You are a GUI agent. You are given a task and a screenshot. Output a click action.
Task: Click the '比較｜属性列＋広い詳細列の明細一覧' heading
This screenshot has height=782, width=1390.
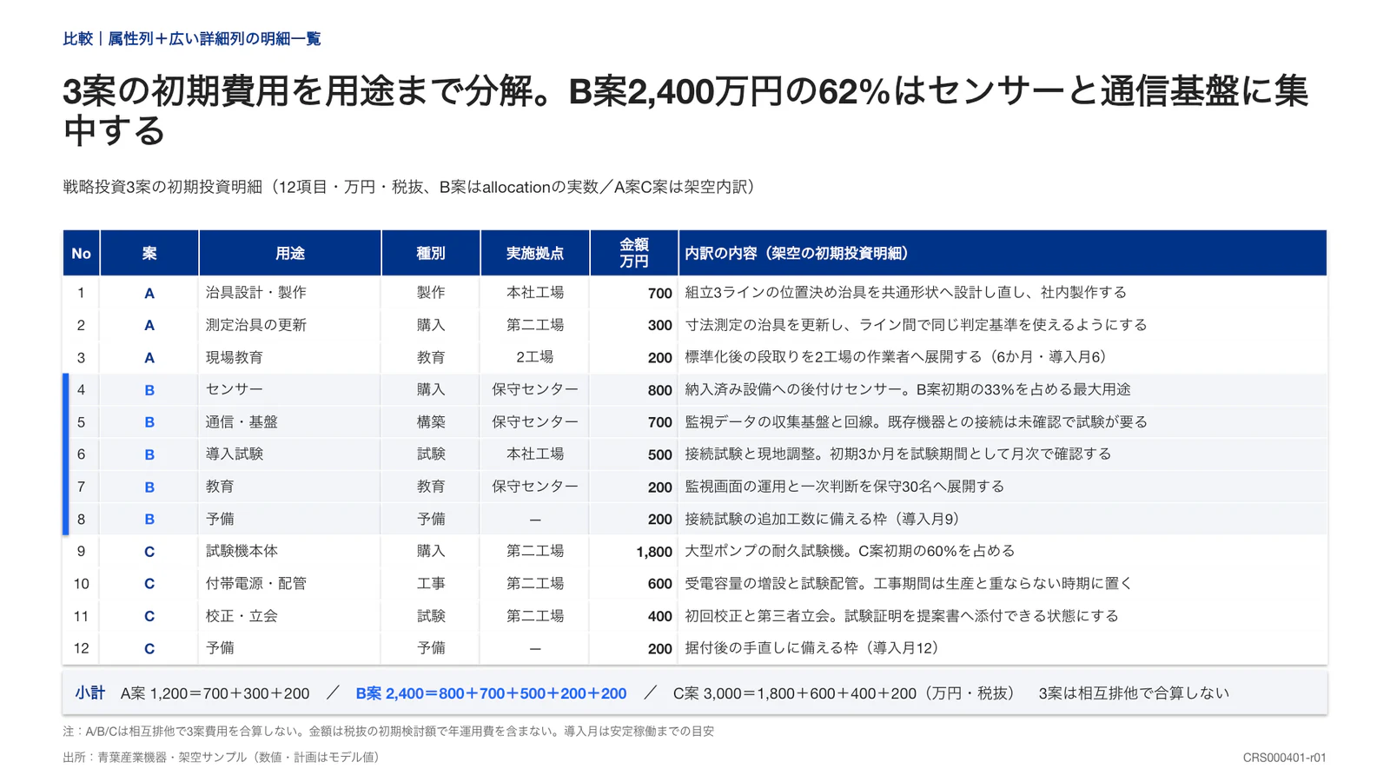pos(192,38)
